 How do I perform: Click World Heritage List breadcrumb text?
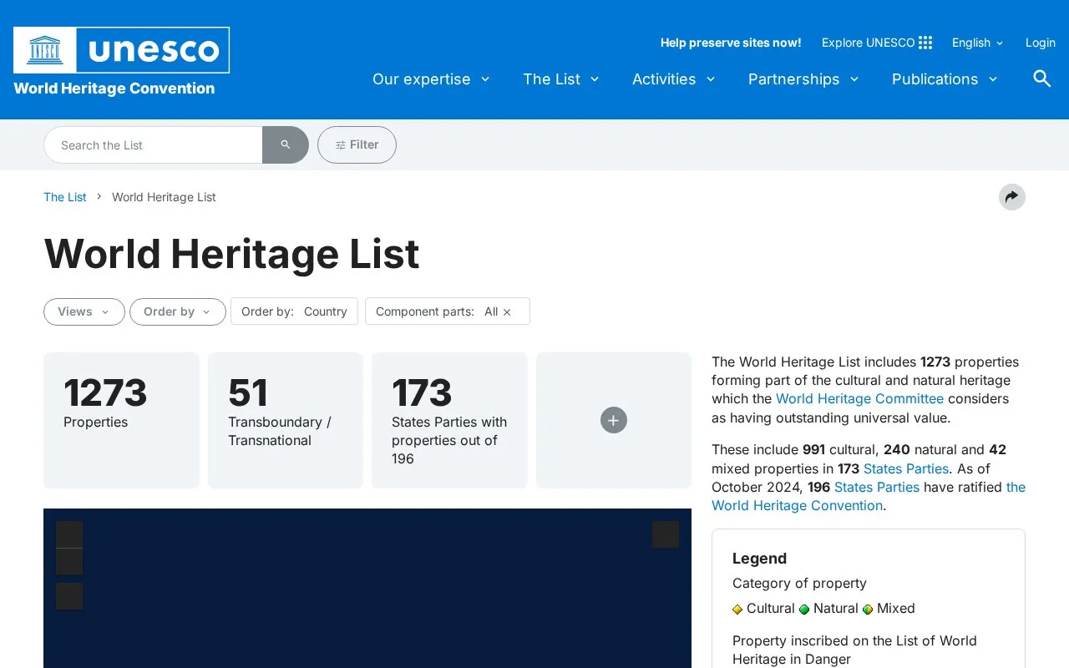[164, 197]
